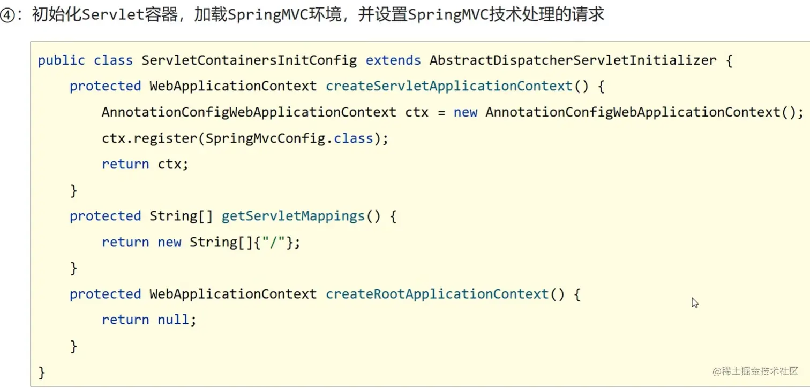
Task: Click the ServletContainersInitConfig class name
Action: point(249,60)
